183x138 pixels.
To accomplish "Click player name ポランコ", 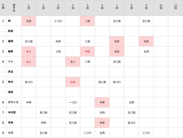I will pos(13,102).
